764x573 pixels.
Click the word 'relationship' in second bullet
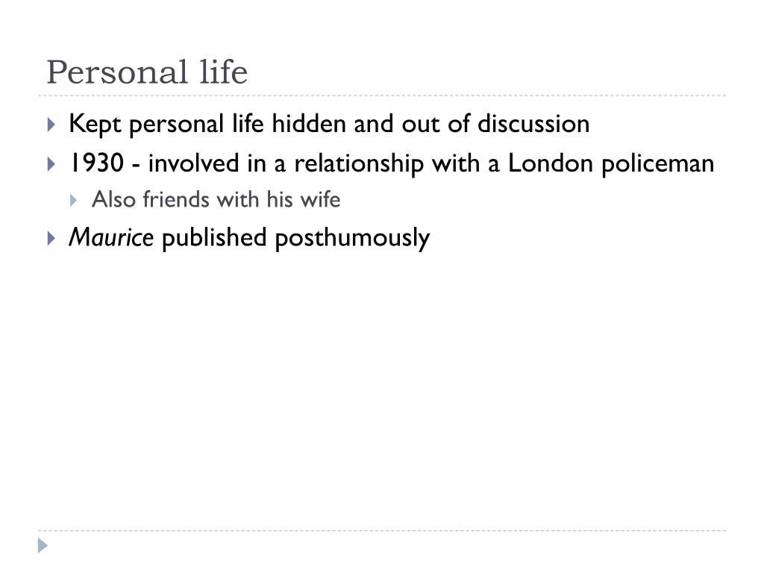pyautogui.click(x=359, y=163)
